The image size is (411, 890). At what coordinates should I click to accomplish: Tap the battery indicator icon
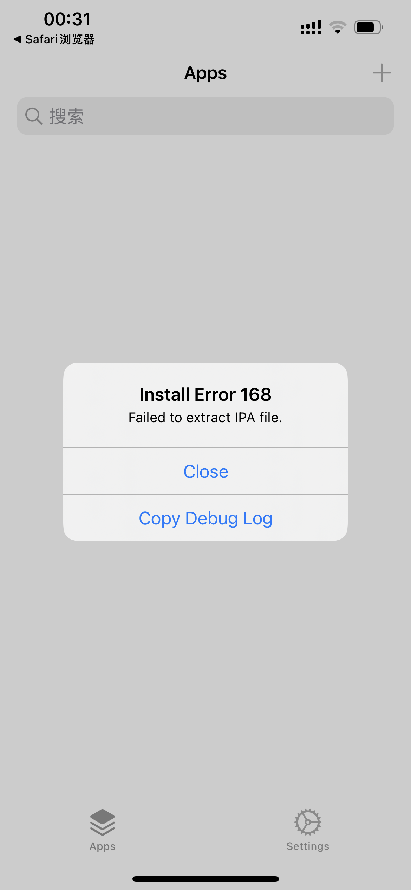(x=368, y=27)
